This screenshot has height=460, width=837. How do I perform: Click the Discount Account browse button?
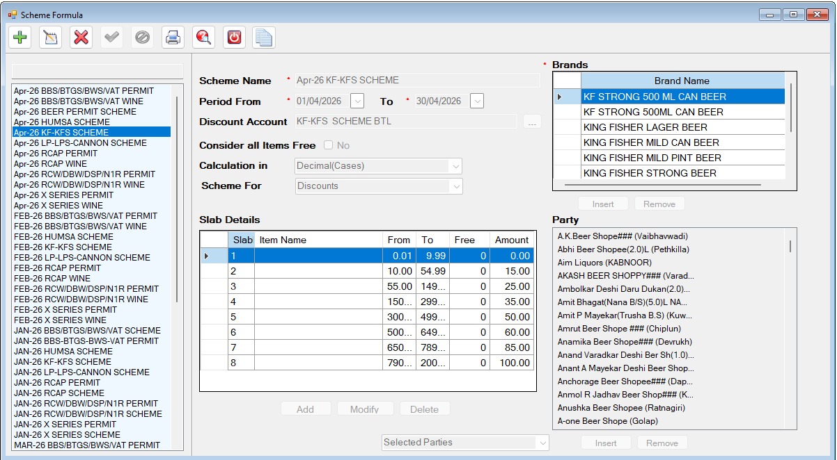(x=532, y=122)
